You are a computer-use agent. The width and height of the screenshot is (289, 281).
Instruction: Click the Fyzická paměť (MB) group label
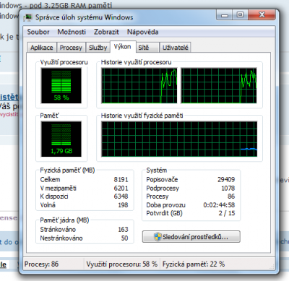point(67,170)
